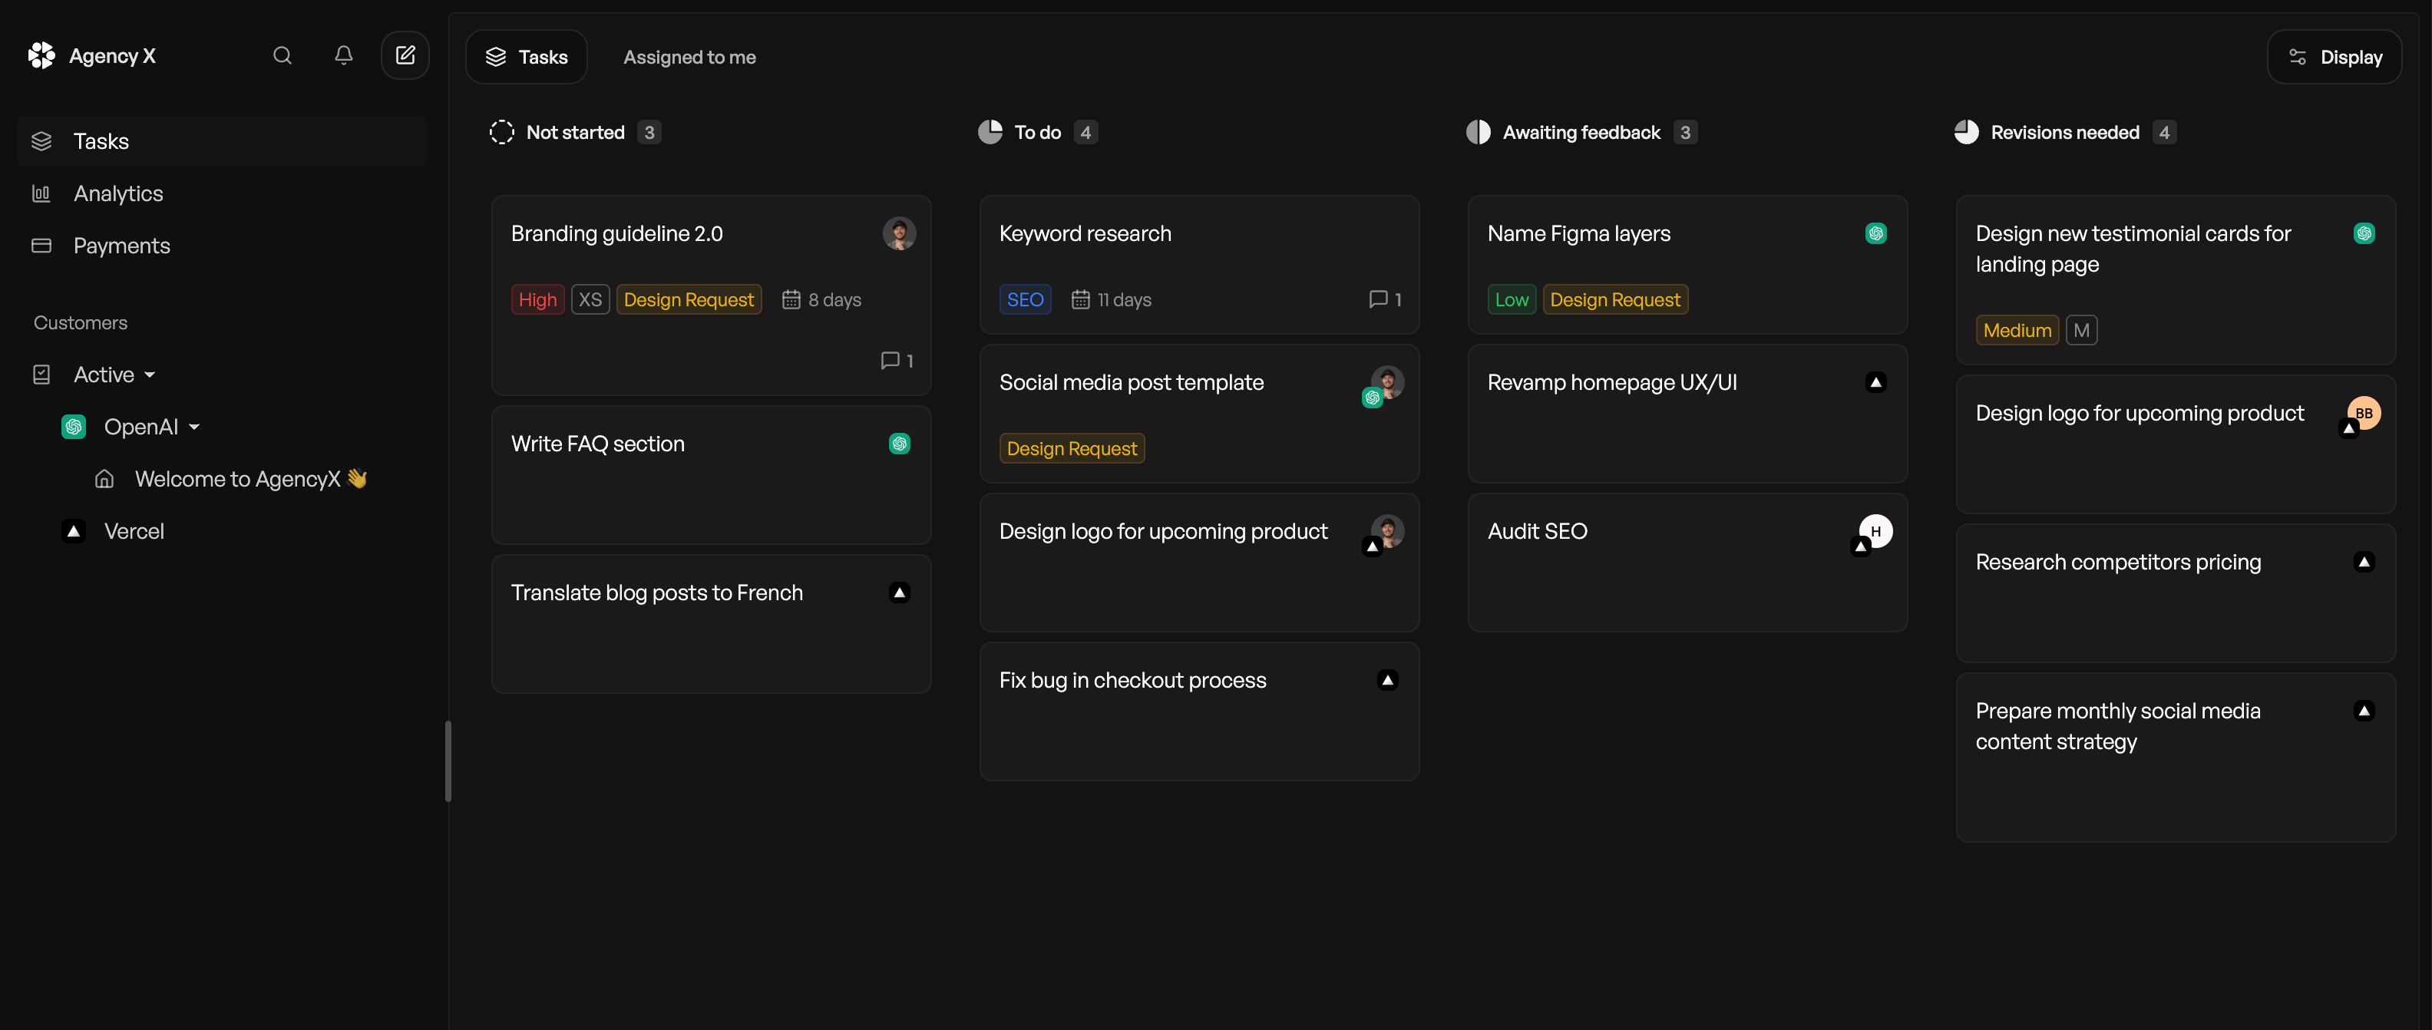Click the OpenAI logo on Name Figma layers card
Image resolution: width=2432 pixels, height=1030 pixels.
(1876, 233)
